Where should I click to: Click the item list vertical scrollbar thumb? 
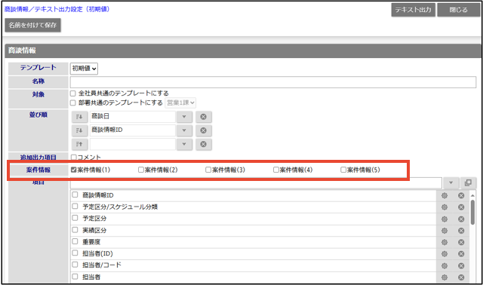(x=472, y=213)
